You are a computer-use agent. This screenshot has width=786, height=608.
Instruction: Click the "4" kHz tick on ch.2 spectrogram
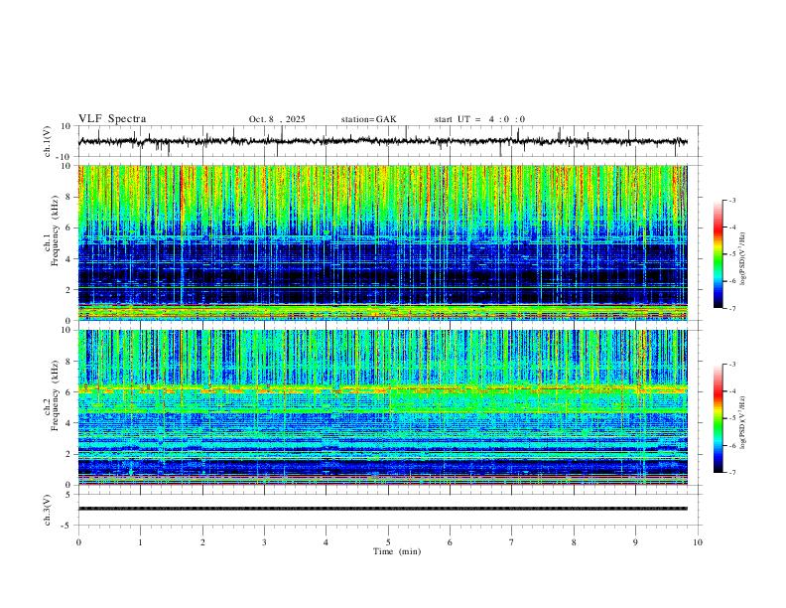69,423
